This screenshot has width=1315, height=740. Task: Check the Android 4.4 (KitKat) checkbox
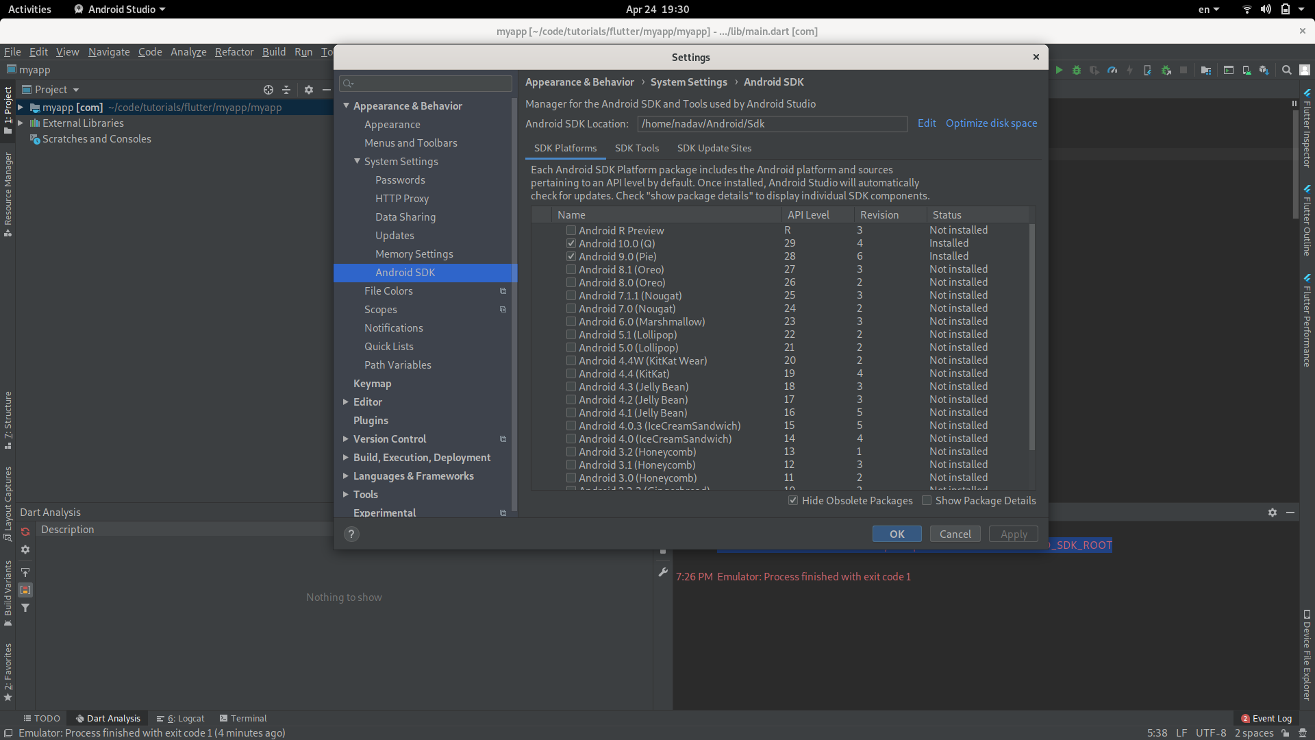(571, 373)
